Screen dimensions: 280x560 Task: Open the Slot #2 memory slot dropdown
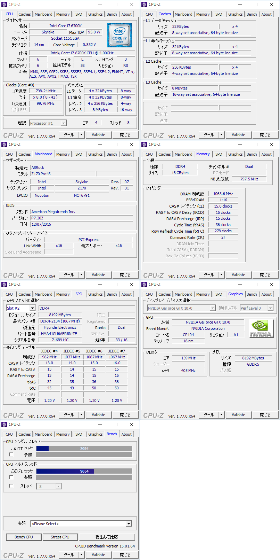32,308
